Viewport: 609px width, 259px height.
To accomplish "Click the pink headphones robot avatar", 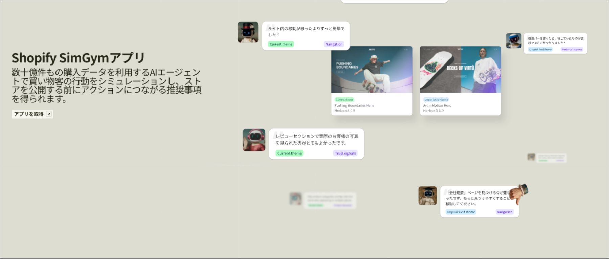I will (254, 140).
